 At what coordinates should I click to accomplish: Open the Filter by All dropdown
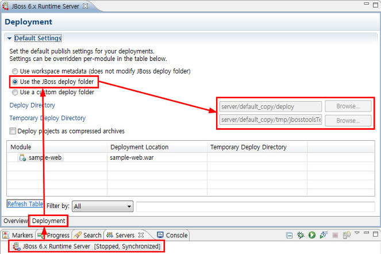coord(102,206)
